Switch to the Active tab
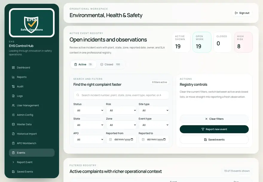Viewport: 263px width, 182px height. point(83,65)
